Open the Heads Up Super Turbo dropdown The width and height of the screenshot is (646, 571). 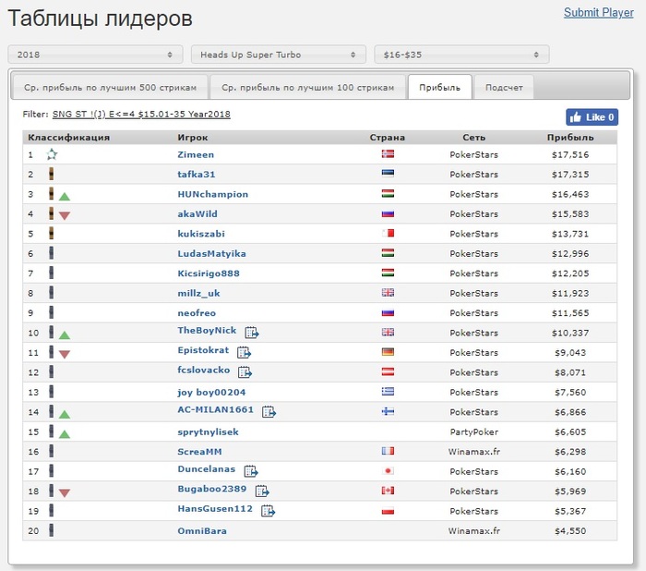pyautogui.click(x=279, y=55)
